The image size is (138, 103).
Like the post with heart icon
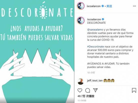(x=80, y=90)
